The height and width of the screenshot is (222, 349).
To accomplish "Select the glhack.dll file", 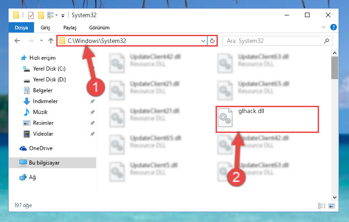I will coord(267,119).
